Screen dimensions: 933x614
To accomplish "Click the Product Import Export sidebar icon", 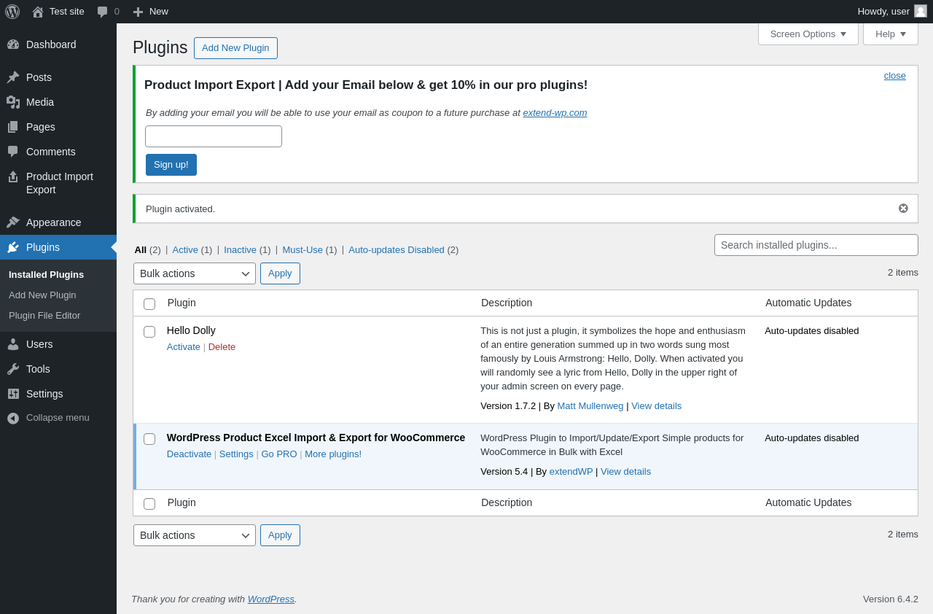I will pyautogui.click(x=13, y=177).
